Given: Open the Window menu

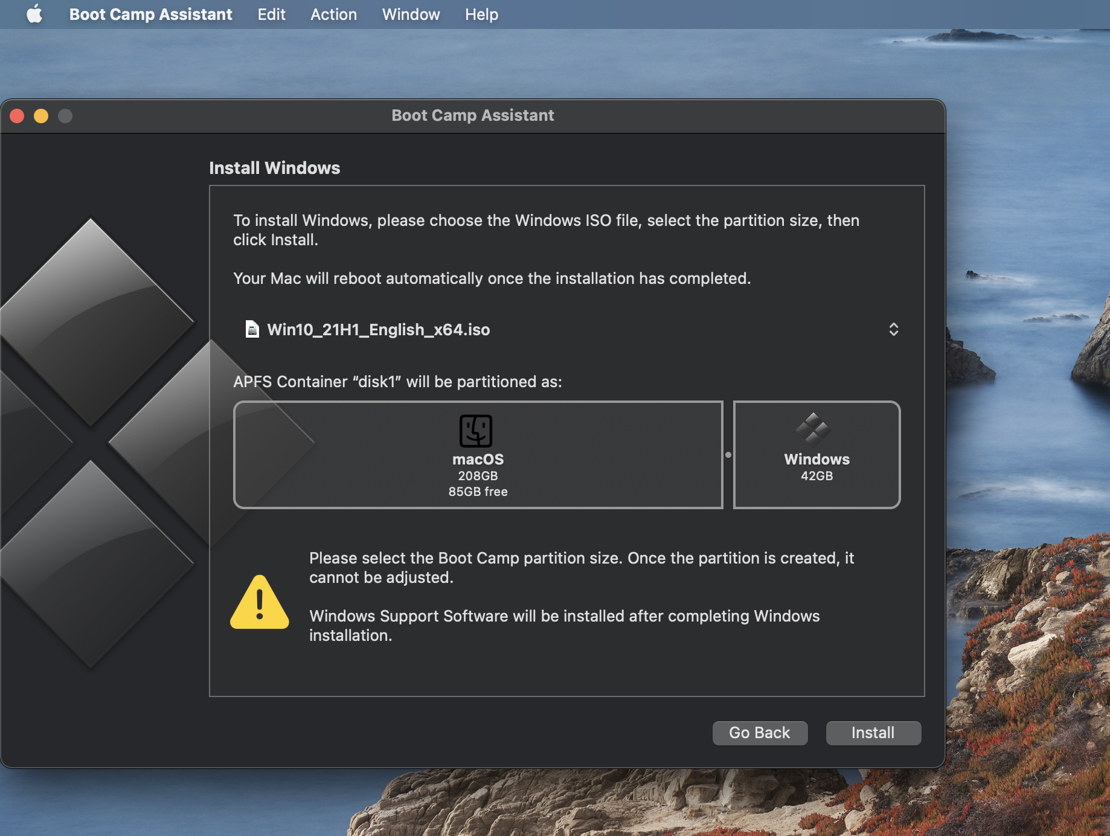Looking at the screenshot, I should coord(411,14).
